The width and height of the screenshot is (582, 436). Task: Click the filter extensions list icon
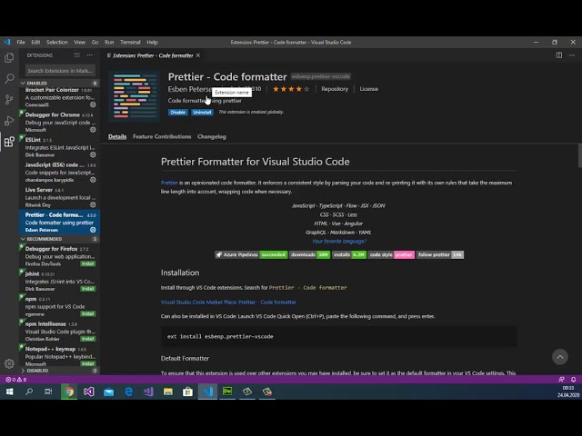[76, 55]
